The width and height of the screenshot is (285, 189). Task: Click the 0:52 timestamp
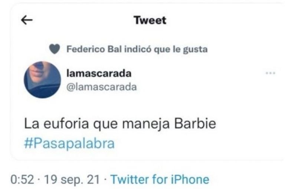point(22,180)
